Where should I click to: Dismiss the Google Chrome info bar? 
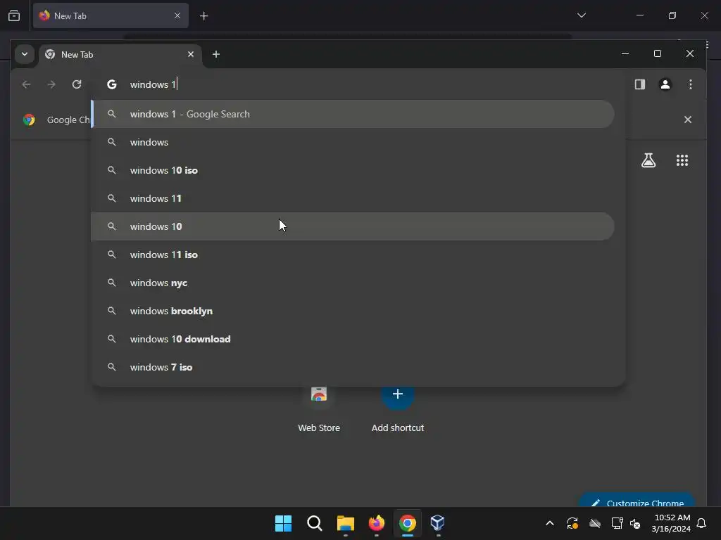point(687,120)
